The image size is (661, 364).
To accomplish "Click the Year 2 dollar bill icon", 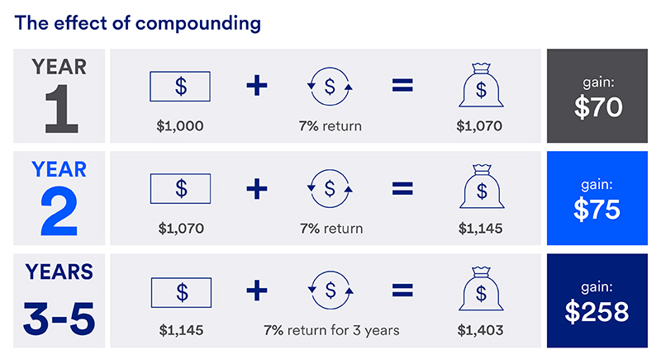I will click(180, 188).
